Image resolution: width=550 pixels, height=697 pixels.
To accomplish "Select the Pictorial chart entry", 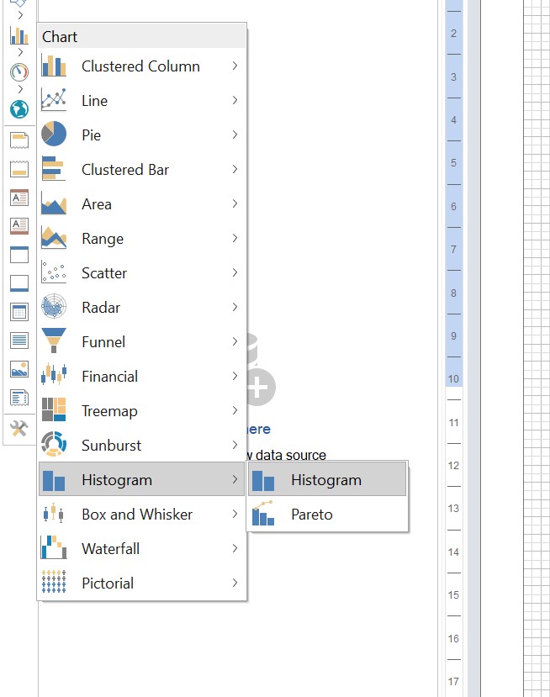I will coord(142,583).
